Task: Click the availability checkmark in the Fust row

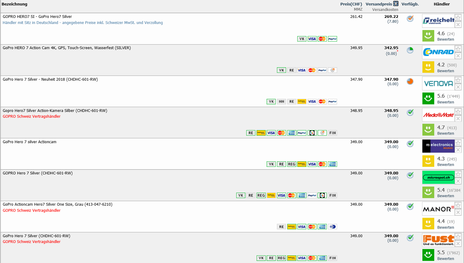Action: coord(410,238)
